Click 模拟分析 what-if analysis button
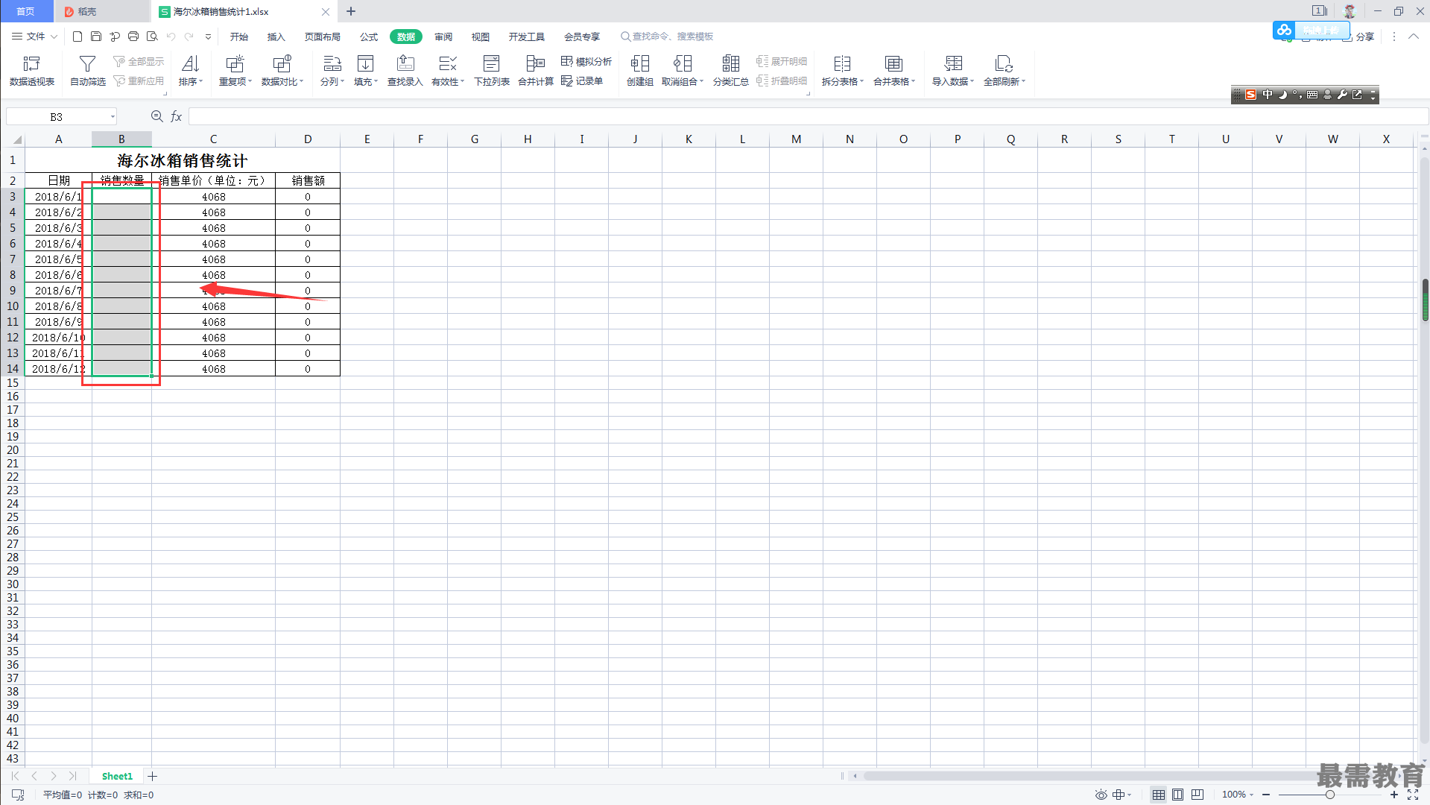 pos(586,61)
